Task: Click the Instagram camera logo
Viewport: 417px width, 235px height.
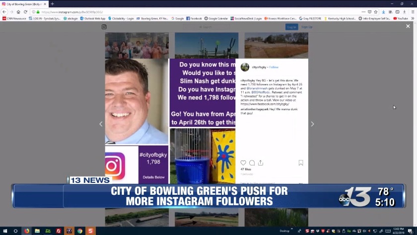Action: tap(104, 27)
